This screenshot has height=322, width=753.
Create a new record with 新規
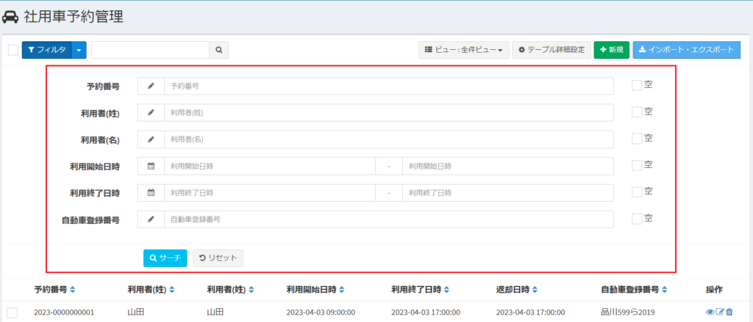coord(611,50)
